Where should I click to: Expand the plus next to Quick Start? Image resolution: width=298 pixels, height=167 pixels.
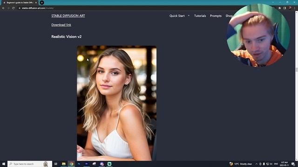point(189,16)
